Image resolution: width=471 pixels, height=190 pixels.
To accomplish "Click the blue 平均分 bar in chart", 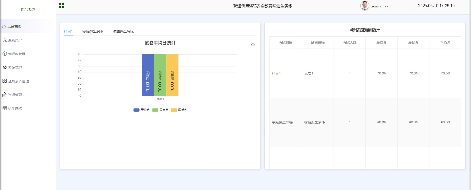I will tap(148, 75).
